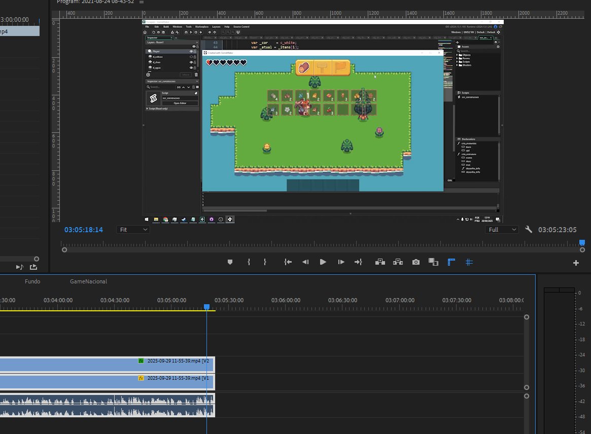Open Program monitor wrench settings

(529, 229)
